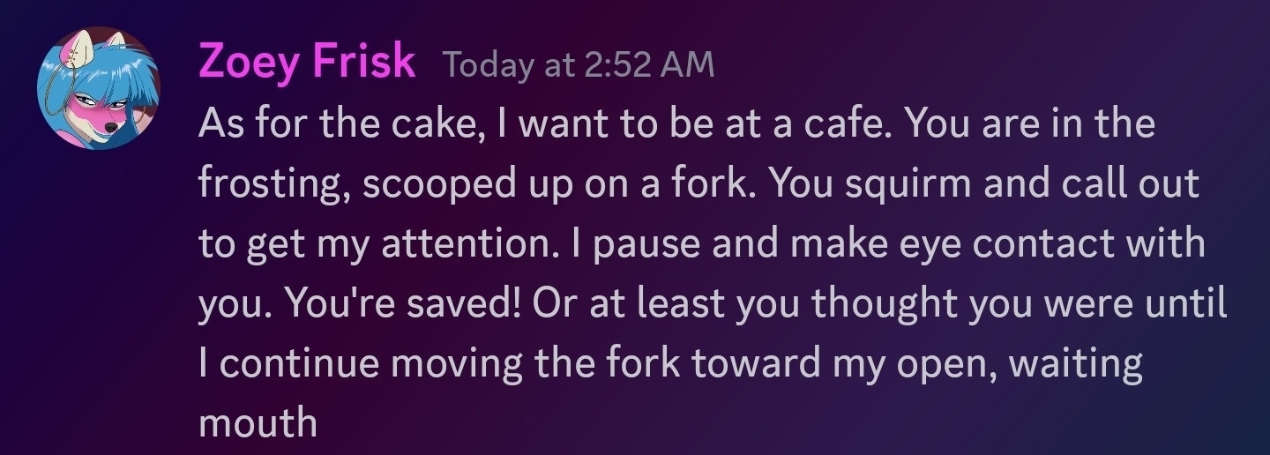Click Zoey Frisk's profile avatar
Image resolution: width=1270 pixels, height=455 pixels.
pyautogui.click(x=99, y=88)
